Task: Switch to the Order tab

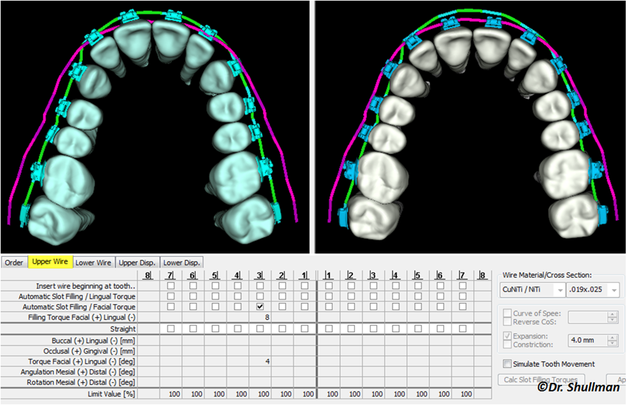Action: [14, 263]
